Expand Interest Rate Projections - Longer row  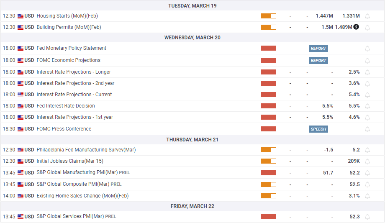[x=74, y=72]
